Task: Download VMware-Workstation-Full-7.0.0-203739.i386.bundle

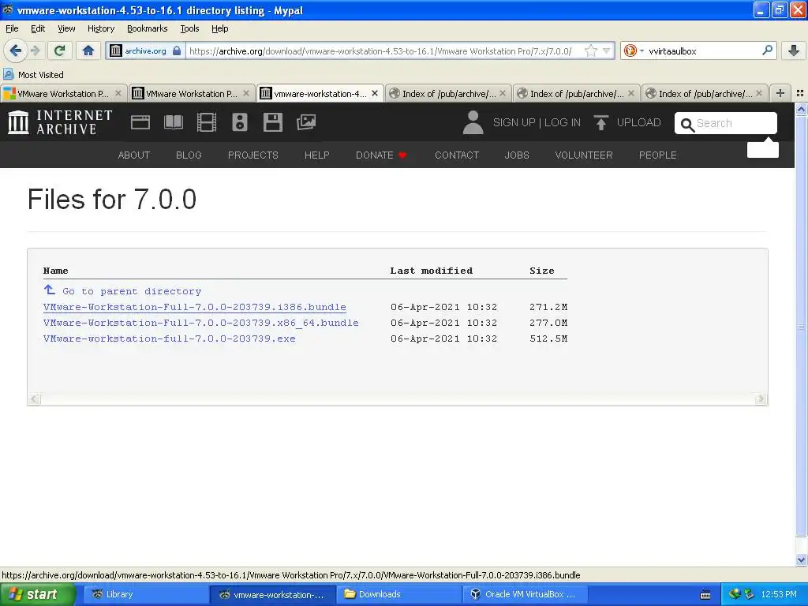Action: tap(195, 307)
